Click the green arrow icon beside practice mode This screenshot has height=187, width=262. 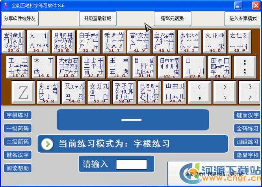click(x=47, y=144)
